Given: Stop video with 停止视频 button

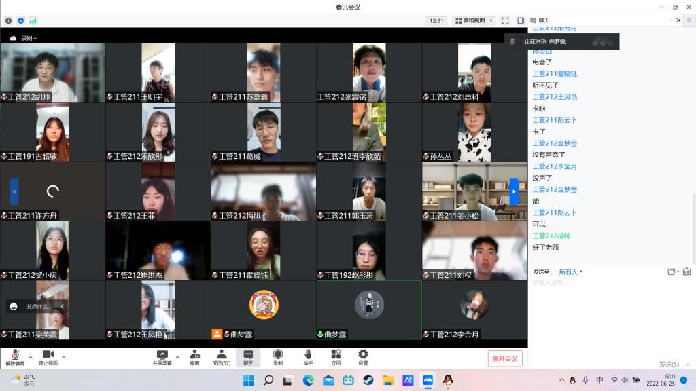Looking at the screenshot, I should click(x=48, y=357).
